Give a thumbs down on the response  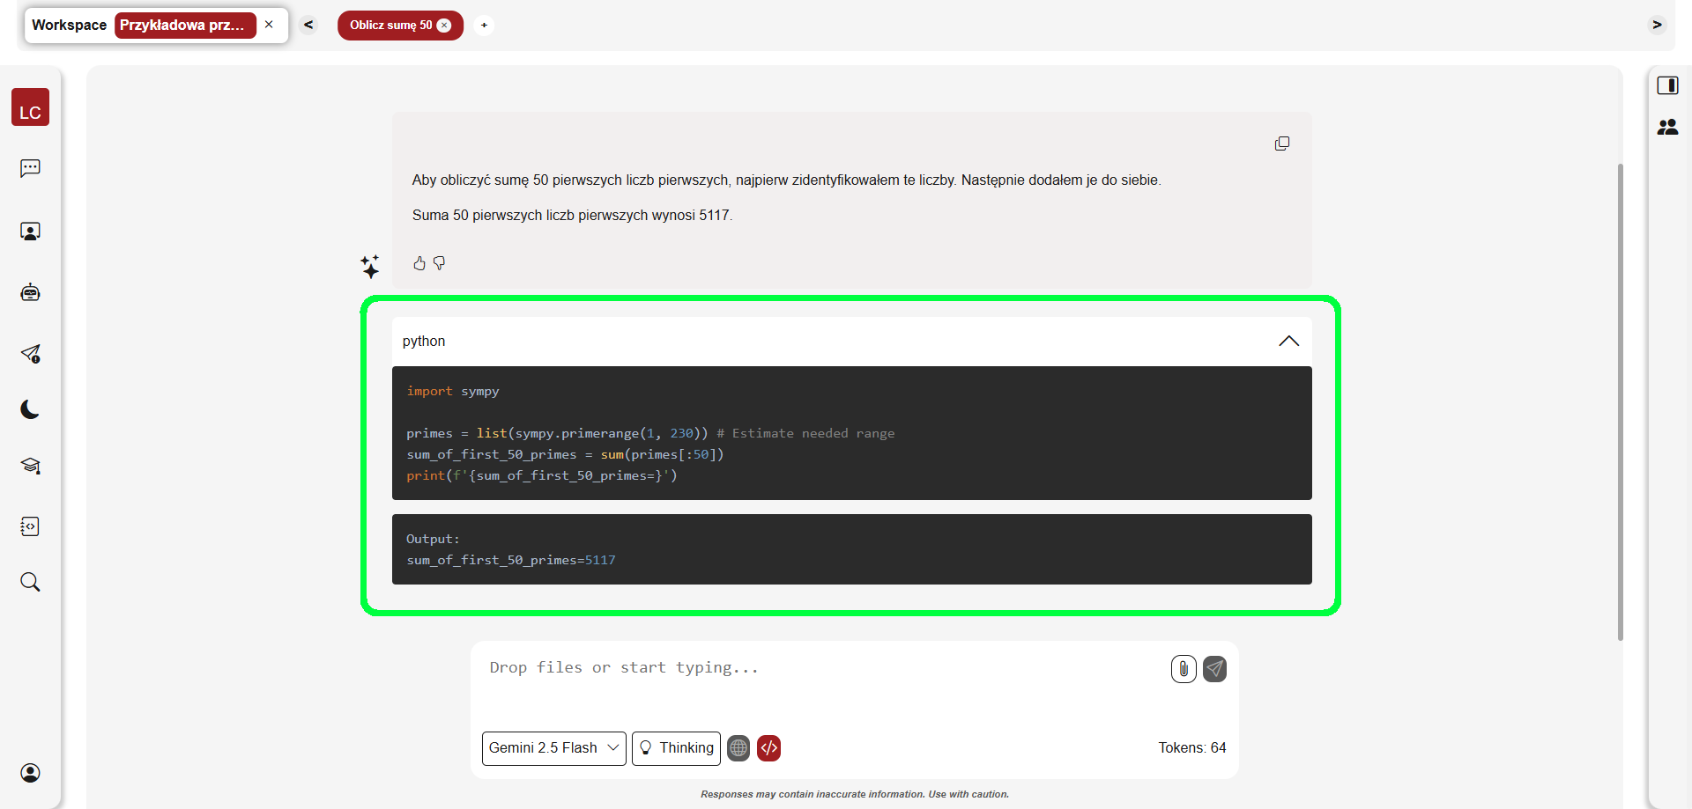pos(439,263)
